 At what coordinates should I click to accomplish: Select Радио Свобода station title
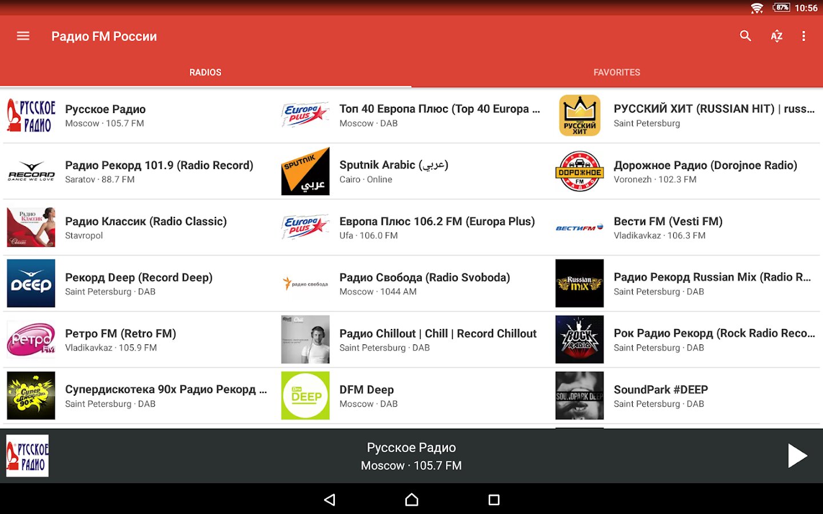[425, 277]
